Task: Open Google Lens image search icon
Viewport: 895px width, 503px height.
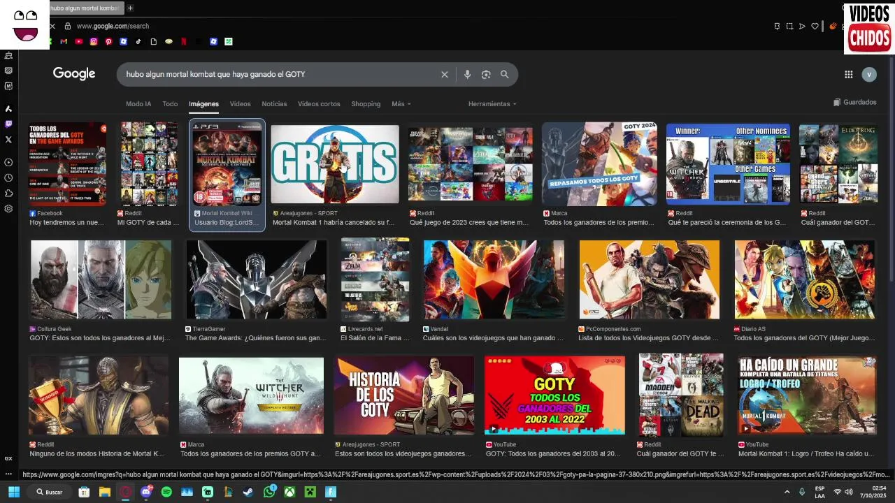Action: click(x=486, y=74)
